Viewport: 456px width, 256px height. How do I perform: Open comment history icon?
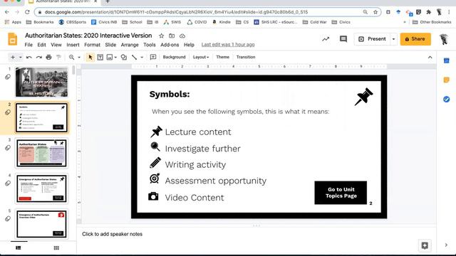[343, 39]
